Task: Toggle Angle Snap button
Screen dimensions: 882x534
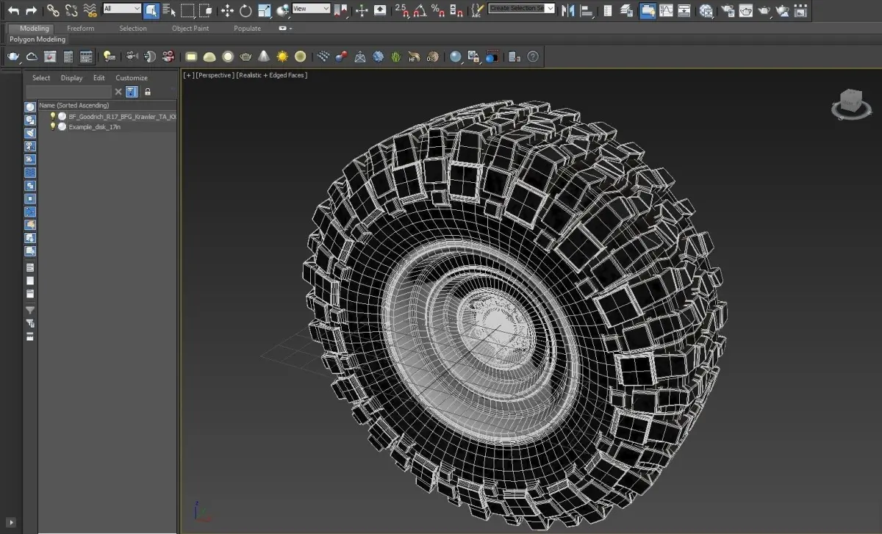Action: pyautogui.click(x=419, y=10)
